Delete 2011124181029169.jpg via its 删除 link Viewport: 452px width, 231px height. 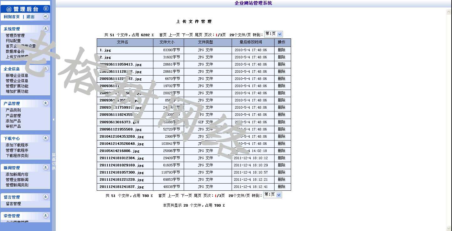click(x=281, y=165)
